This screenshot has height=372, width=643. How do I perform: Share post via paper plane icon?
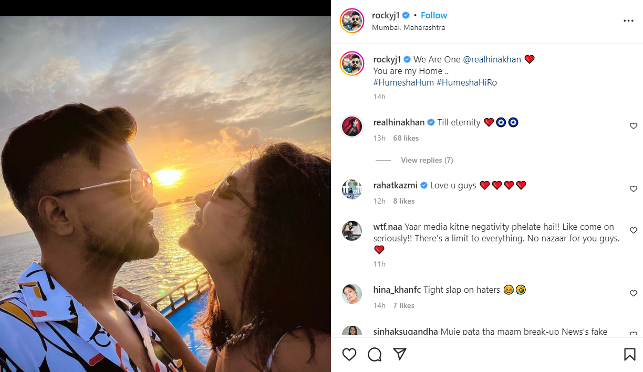400,355
